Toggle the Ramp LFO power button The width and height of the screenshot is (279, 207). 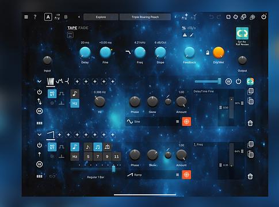click(40, 145)
